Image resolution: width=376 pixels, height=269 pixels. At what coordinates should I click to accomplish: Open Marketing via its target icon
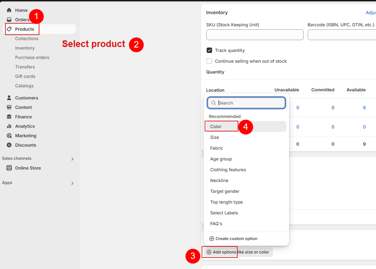[x=9, y=136]
